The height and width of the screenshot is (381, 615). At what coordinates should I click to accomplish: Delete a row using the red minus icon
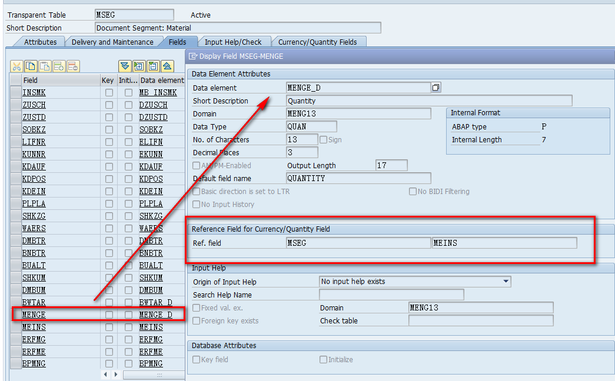[73, 66]
